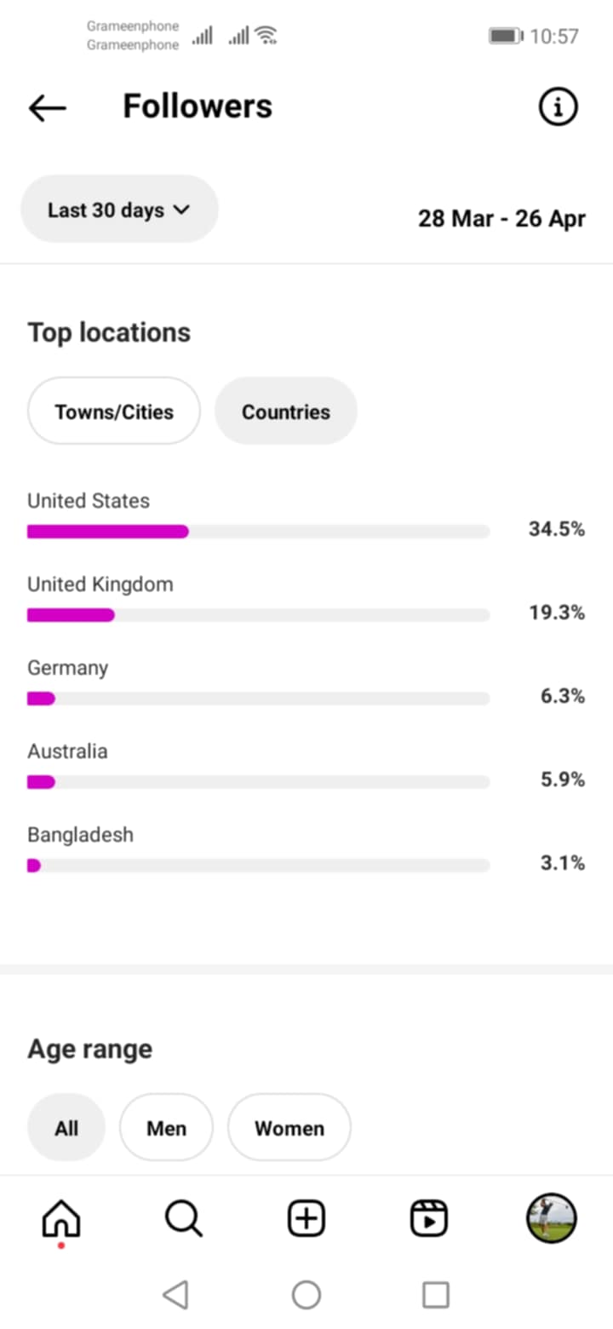The height and width of the screenshot is (1329, 613).
Task: Select the All age range chip
Action: [x=66, y=1128]
